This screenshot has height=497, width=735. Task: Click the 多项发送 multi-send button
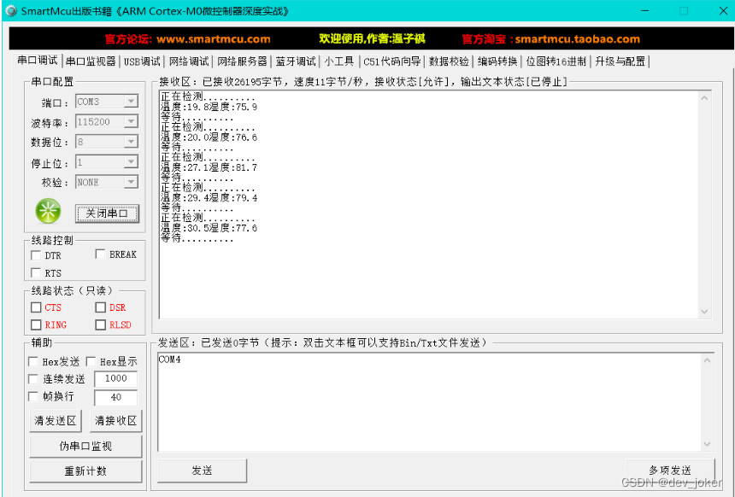point(670,470)
